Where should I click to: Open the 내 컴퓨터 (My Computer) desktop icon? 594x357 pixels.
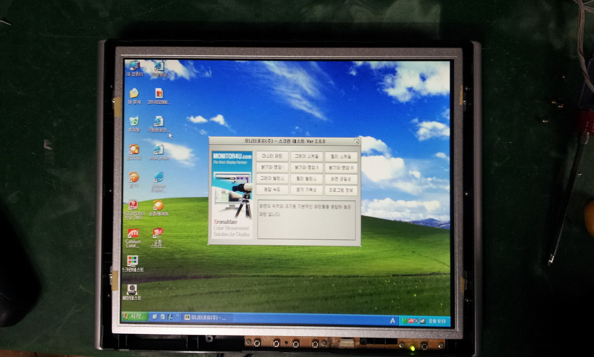(135, 68)
